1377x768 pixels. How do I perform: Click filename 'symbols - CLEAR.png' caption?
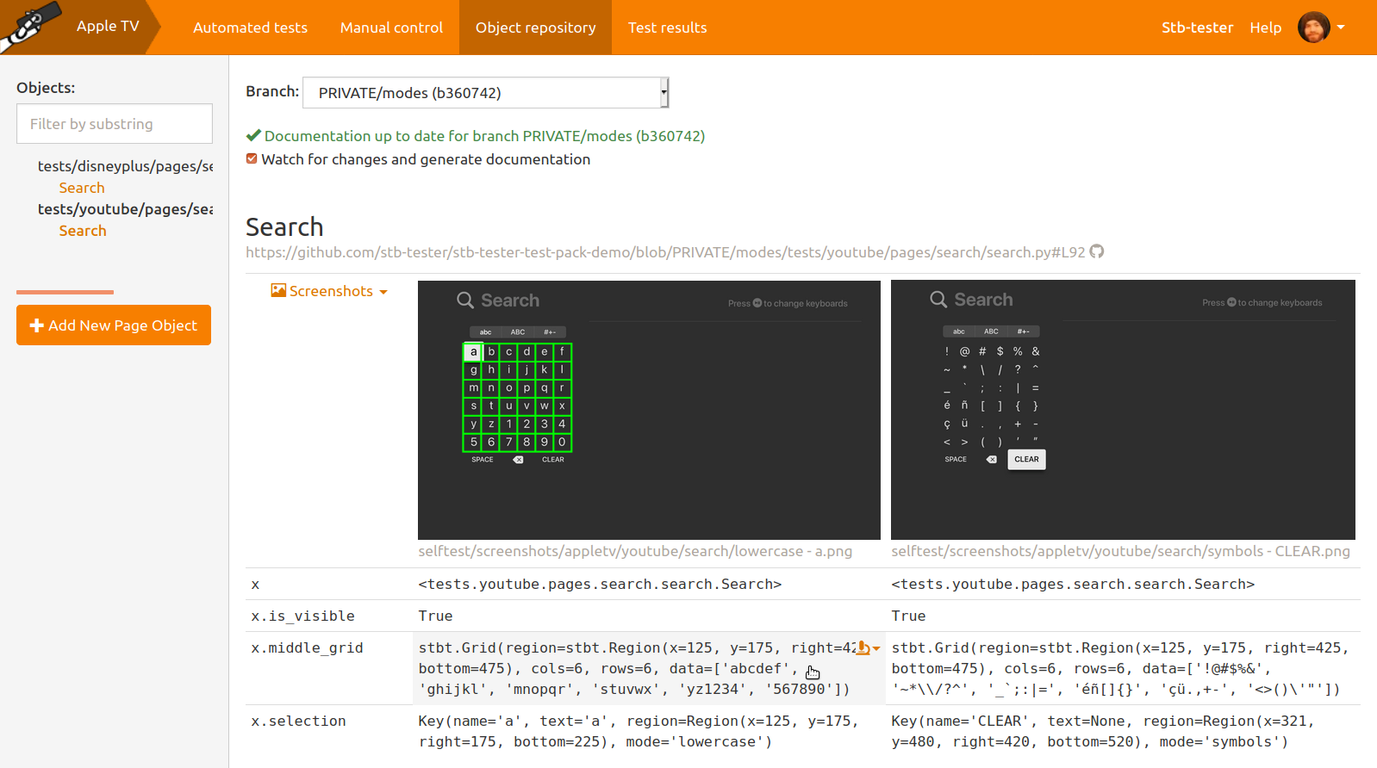pyautogui.click(x=1120, y=551)
